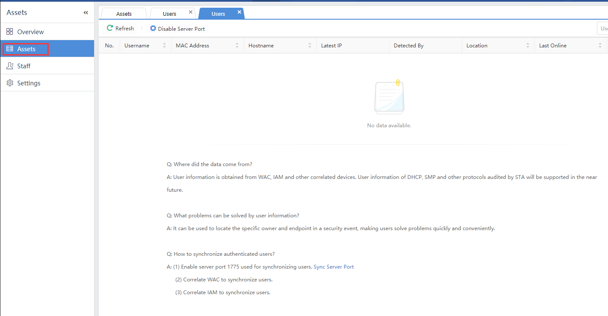Switch to the inactive Users tab
The height and width of the screenshot is (316, 608).
[169, 14]
